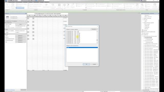This screenshot has height=92, width=164.
Task: Close the Новый лист dialog
Action: click(97, 26)
